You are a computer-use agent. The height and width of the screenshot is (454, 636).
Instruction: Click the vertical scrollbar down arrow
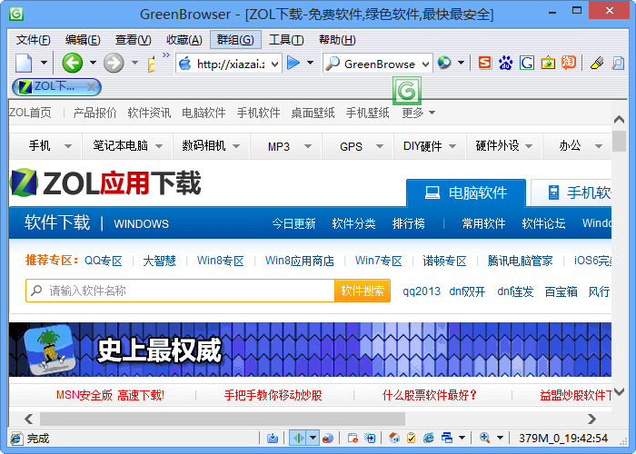619,391
